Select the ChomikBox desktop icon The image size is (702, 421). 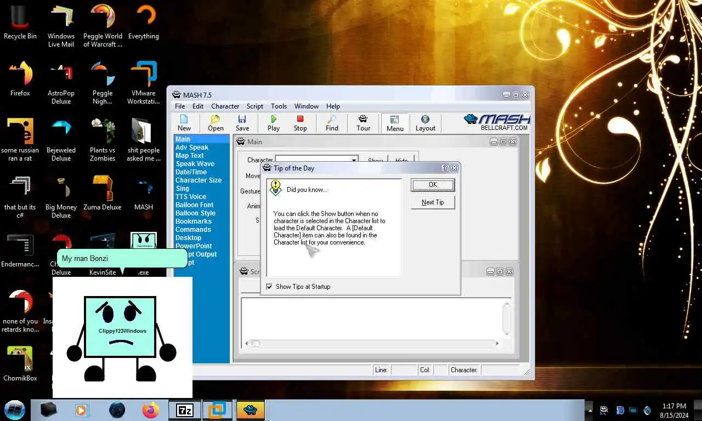point(20,363)
